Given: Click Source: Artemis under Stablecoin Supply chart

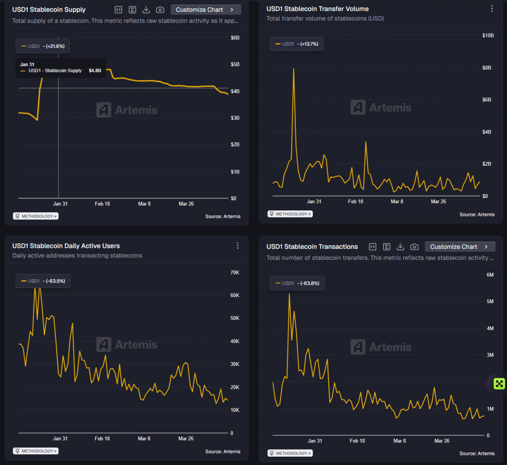Looking at the screenshot, I should click(223, 216).
